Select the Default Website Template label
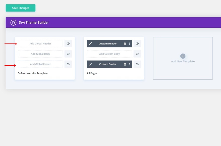221x146 pixels. [33, 73]
